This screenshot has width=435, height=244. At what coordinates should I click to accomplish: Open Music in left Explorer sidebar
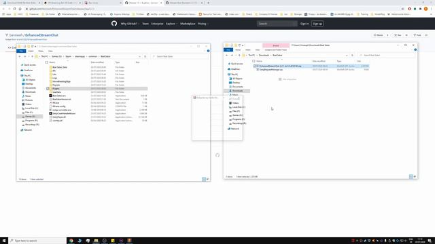[x=28, y=96]
